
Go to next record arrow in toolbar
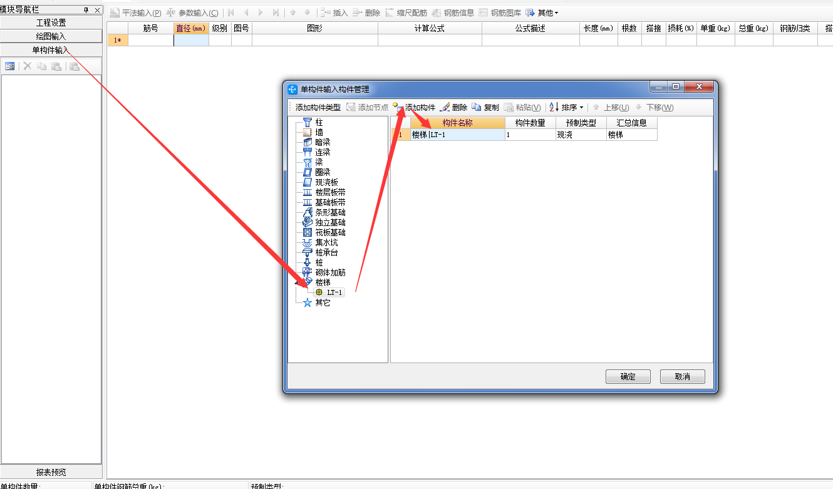[x=261, y=13]
